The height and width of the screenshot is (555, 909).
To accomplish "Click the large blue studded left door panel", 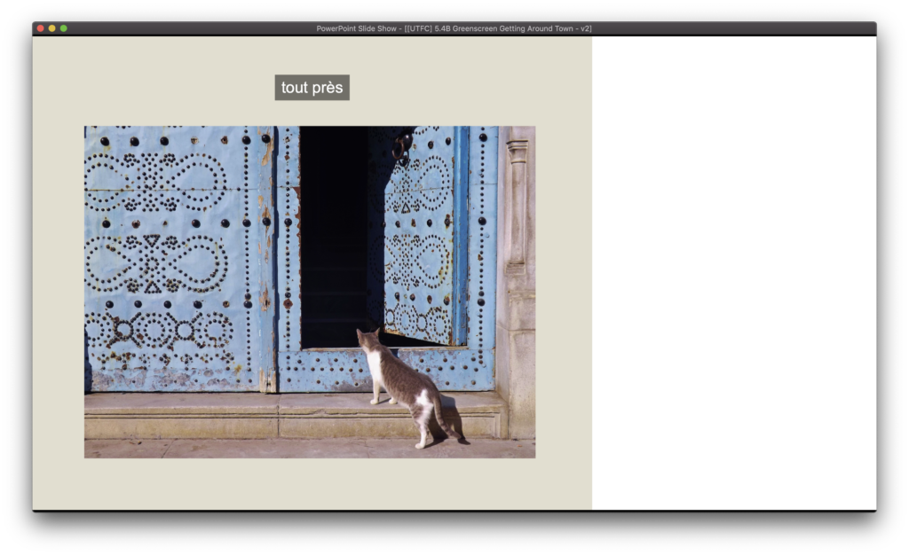I will pyautogui.click(x=178, y=257).
